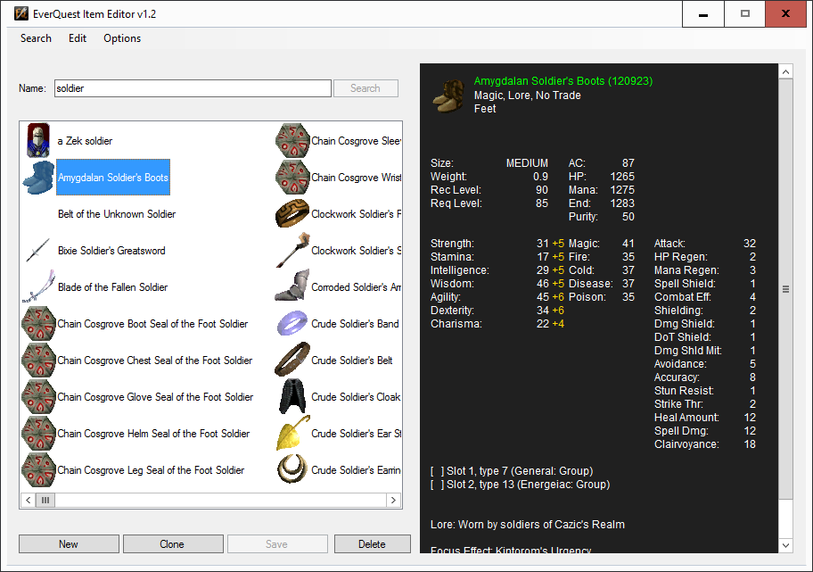Select Chain Cosgrove Glove Seal of the Foot Soldier
Screen dimensions: 813x572
click(x=155, y=397)
